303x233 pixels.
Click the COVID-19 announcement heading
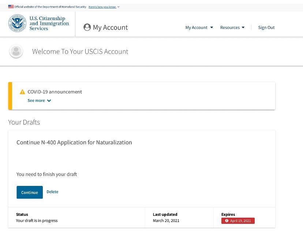(55, 92)
